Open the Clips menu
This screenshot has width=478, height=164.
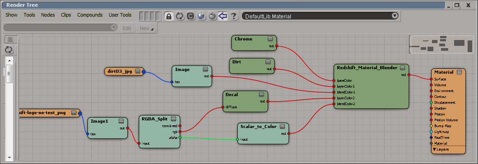point(66,15)
